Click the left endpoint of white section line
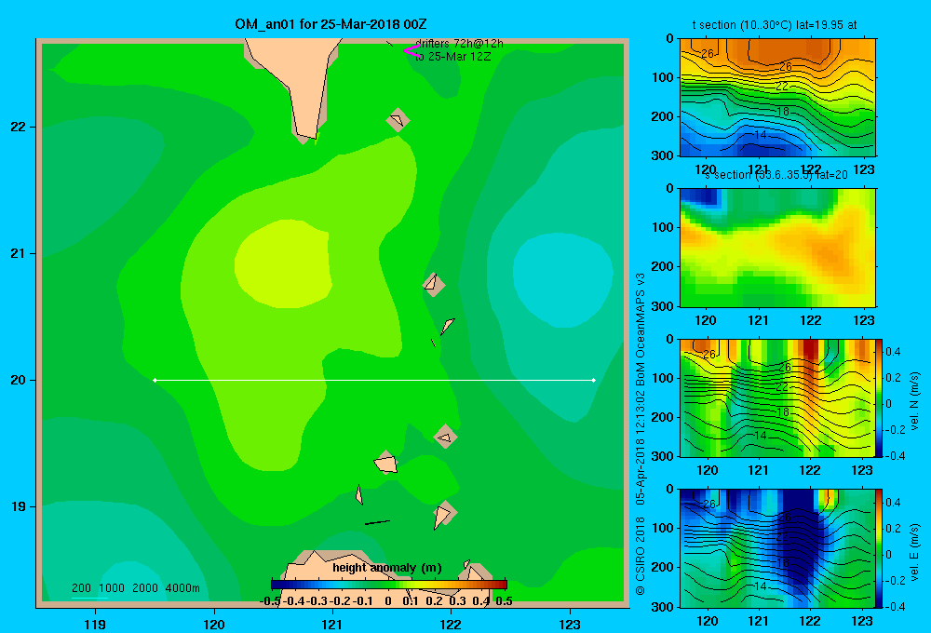The image size is (931, 633). pyautogui.click(x=155, y=380)
